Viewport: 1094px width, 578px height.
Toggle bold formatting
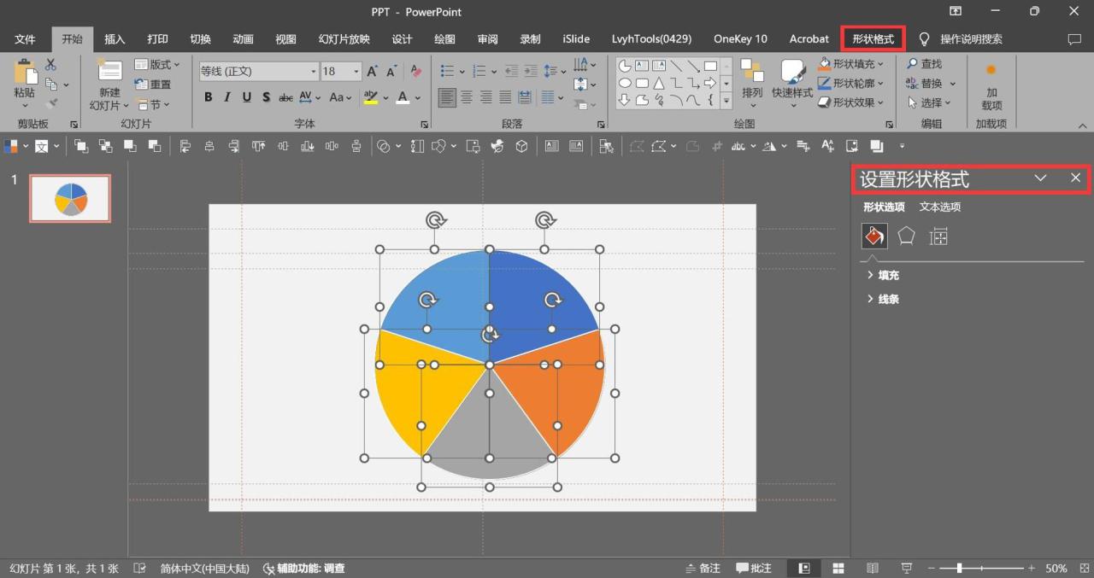[208, 97]
